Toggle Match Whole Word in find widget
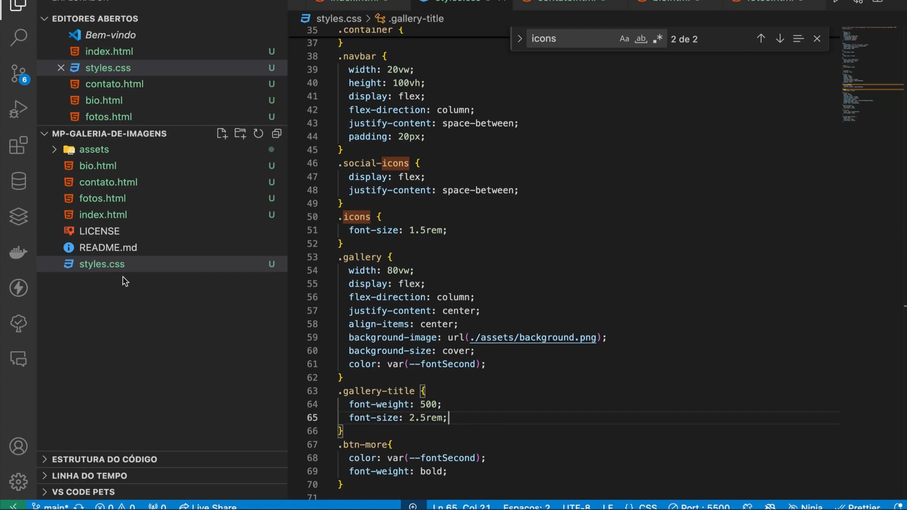This screenshot has width=907, height=510. tap(641, 39)
